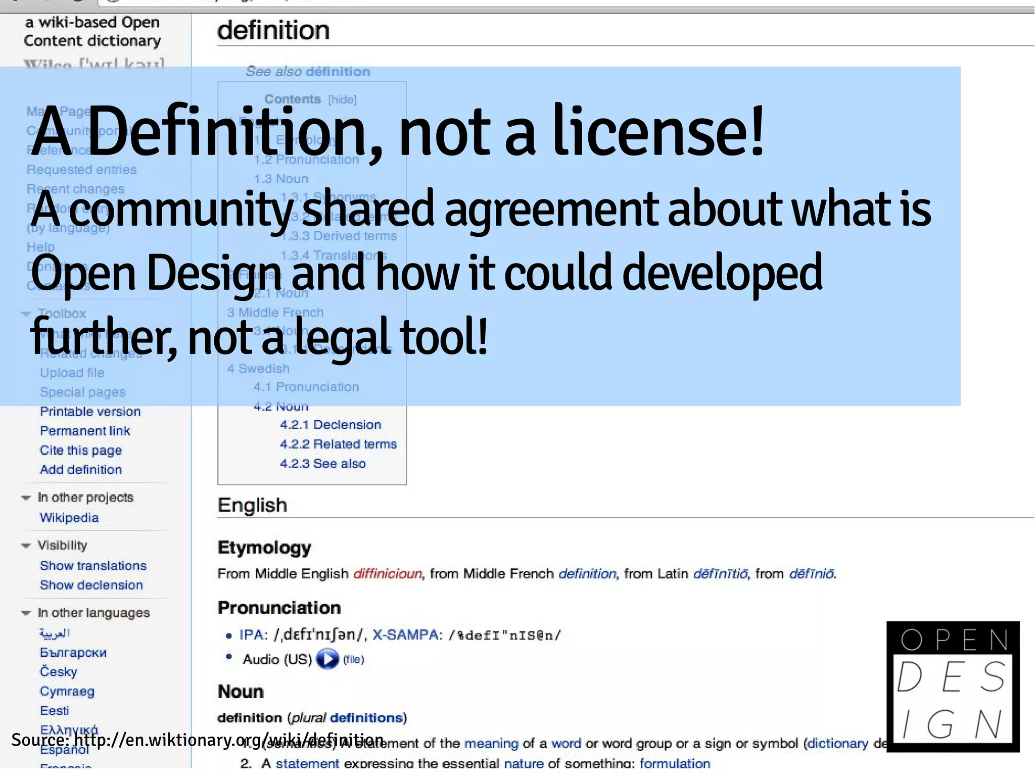
Task: Open the red diffinicioun etymology link
Action: [387, 574]
